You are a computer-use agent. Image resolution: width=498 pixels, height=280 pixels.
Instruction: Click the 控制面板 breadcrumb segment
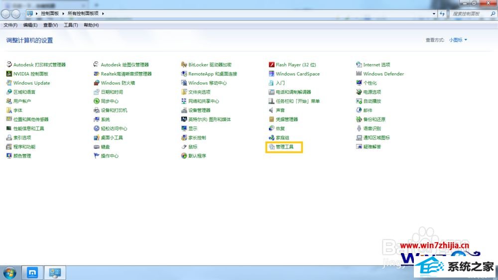tap(50, 13)
